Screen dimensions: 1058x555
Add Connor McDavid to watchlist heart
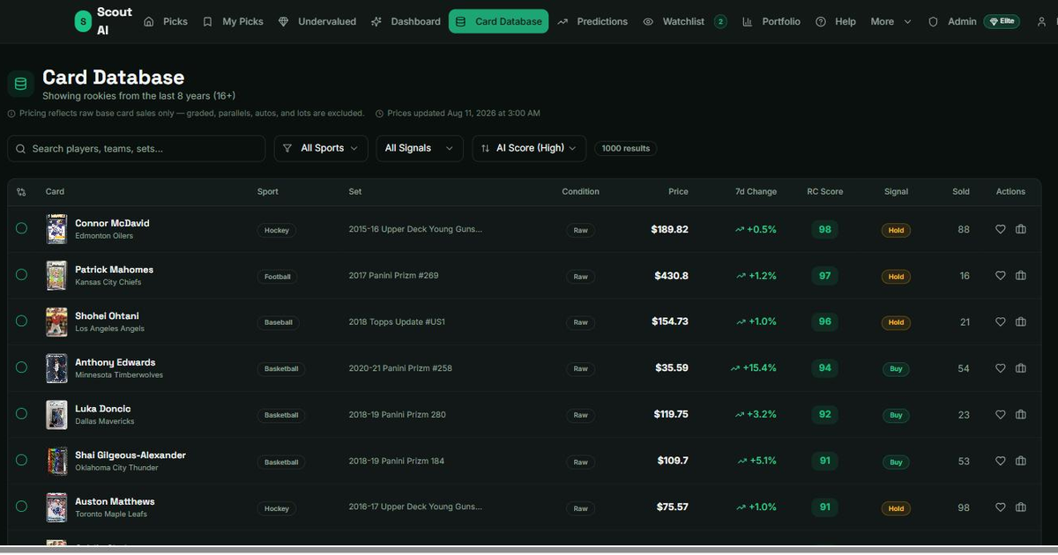[1000, 229]
